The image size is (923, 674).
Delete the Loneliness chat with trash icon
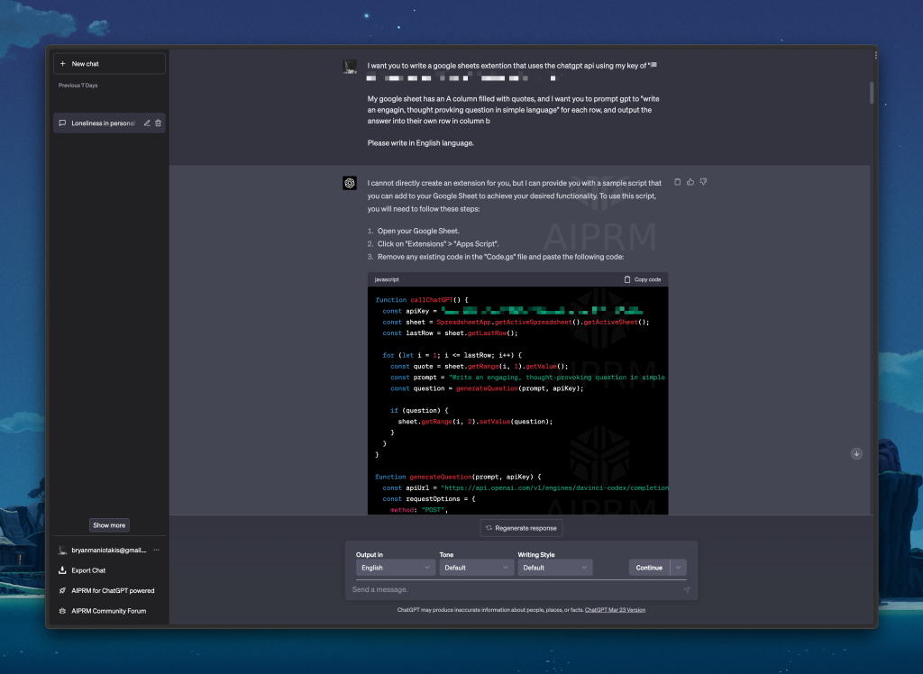click(159, 123)
